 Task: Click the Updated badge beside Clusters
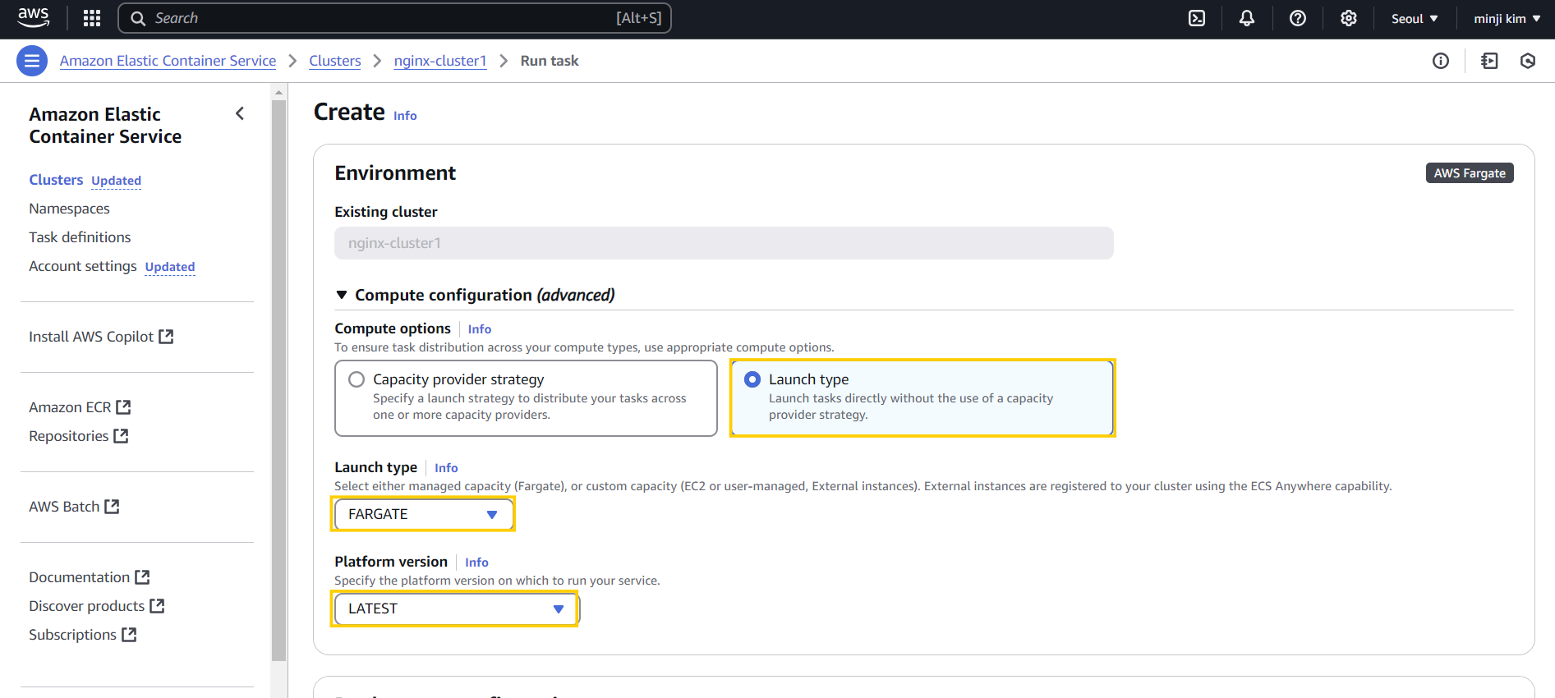click(x=117, y=181)
